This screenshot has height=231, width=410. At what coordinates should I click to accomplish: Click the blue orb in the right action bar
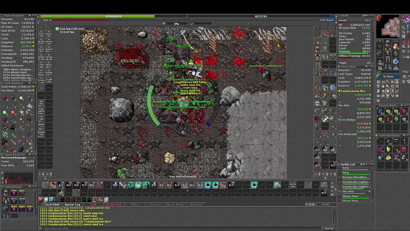pyautogui.click(x=333, y=88)
